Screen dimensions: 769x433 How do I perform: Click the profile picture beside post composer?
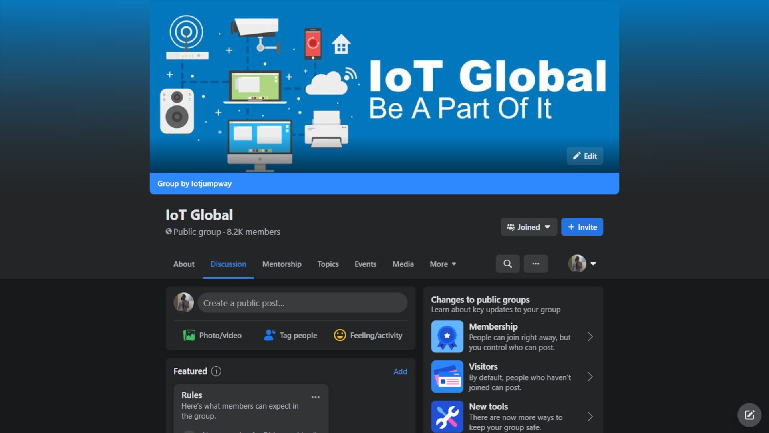(184, 302)
